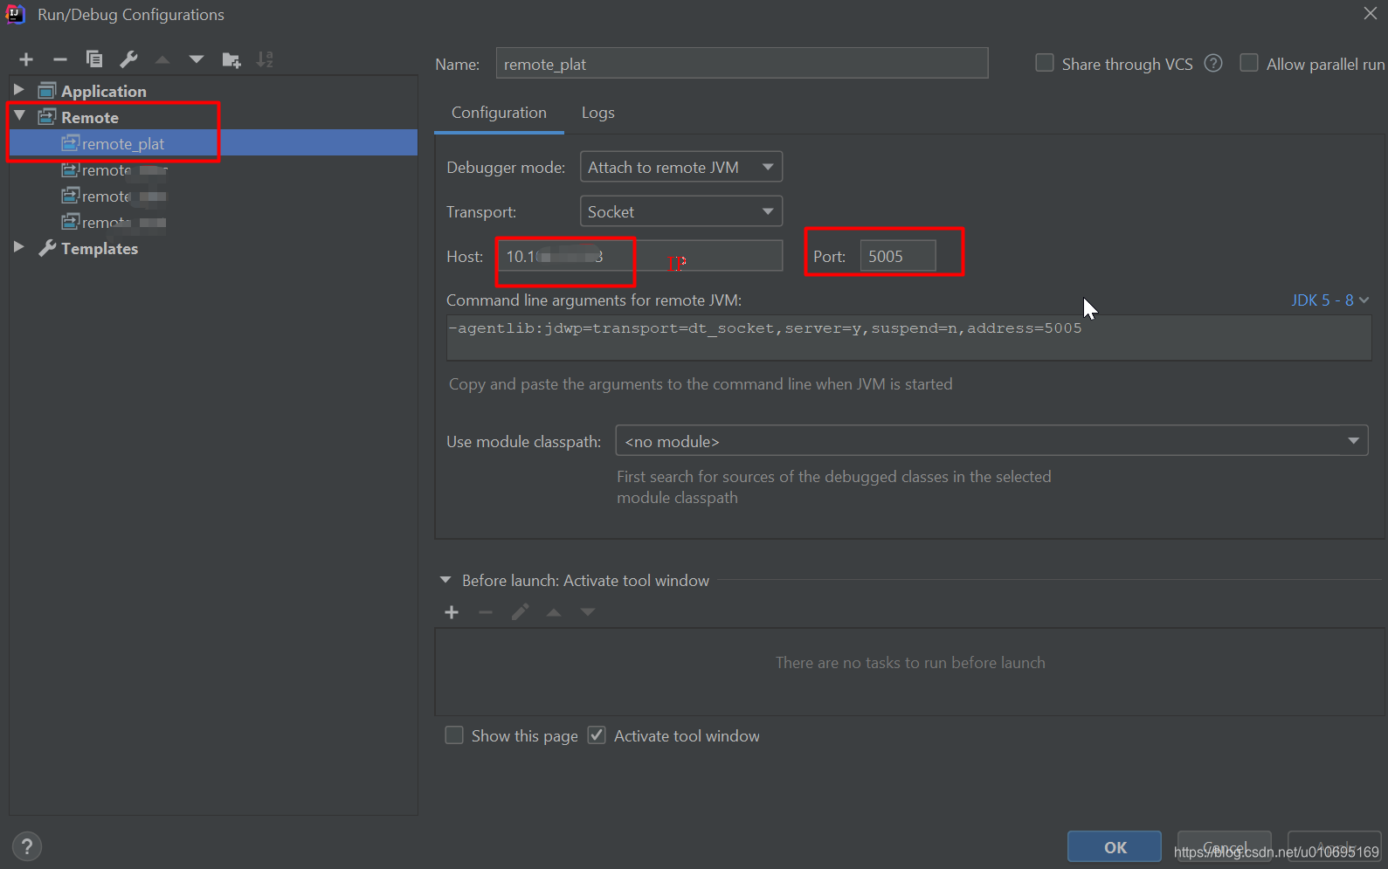
Task: Move configuration down in the list toolbar
Action: click(197, 59)
